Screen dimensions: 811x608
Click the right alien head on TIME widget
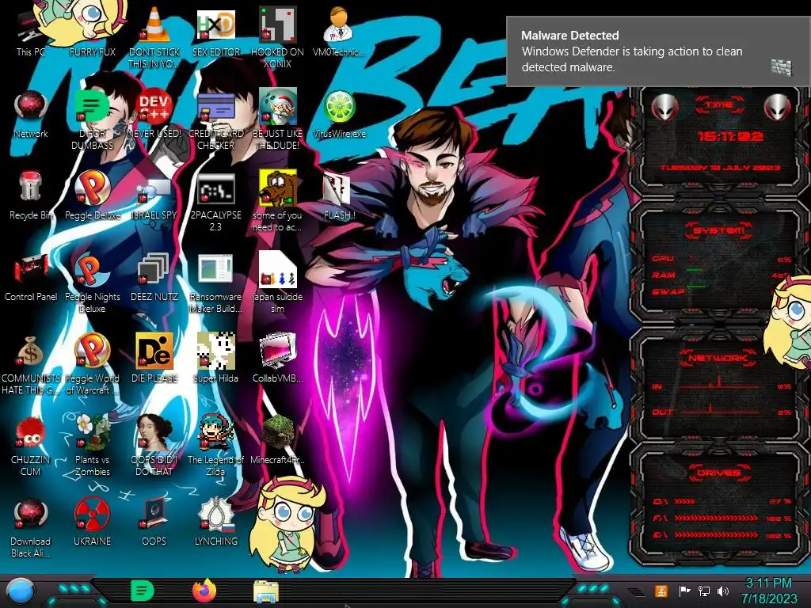(777, 108)
